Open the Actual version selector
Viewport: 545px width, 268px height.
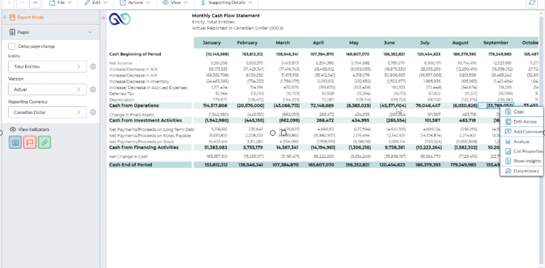tap(48, 90)
